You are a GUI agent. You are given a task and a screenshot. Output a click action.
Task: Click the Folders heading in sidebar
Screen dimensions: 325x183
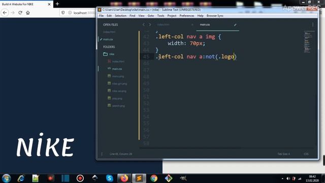point(109,47)
